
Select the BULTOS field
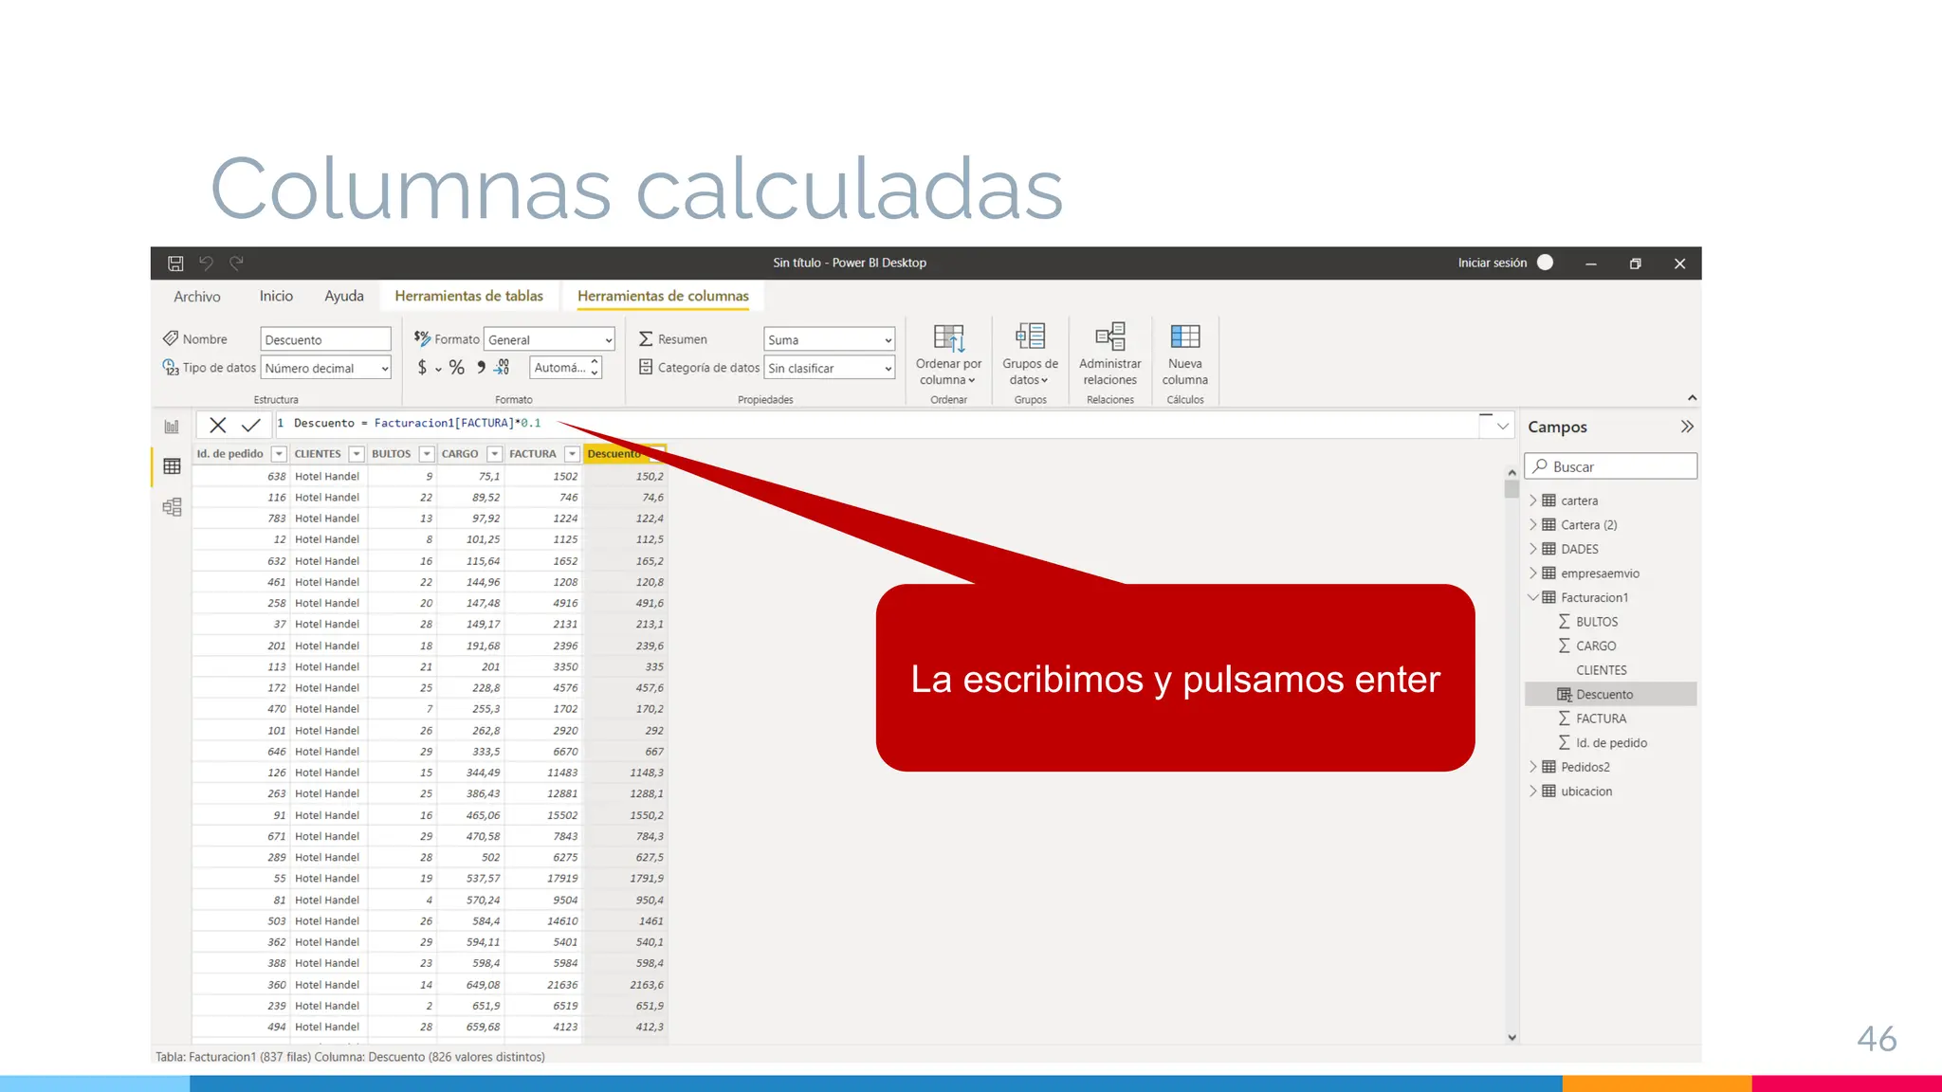1597,622
